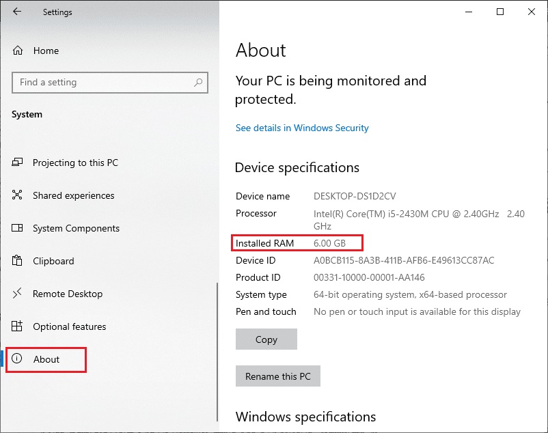Click Rename this PC button
Screen dimensions: 548x433
click(277, 376)
